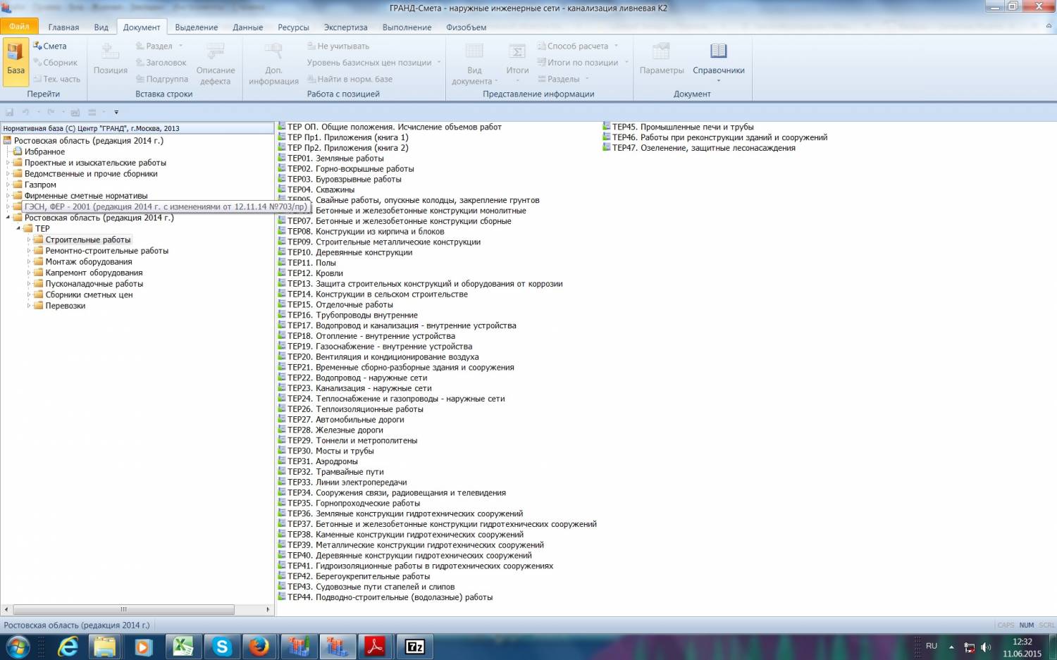The height and width of the screenshot is (660, 1057).
Task: Switch to the Вид tab
Action: coord(101,27)
